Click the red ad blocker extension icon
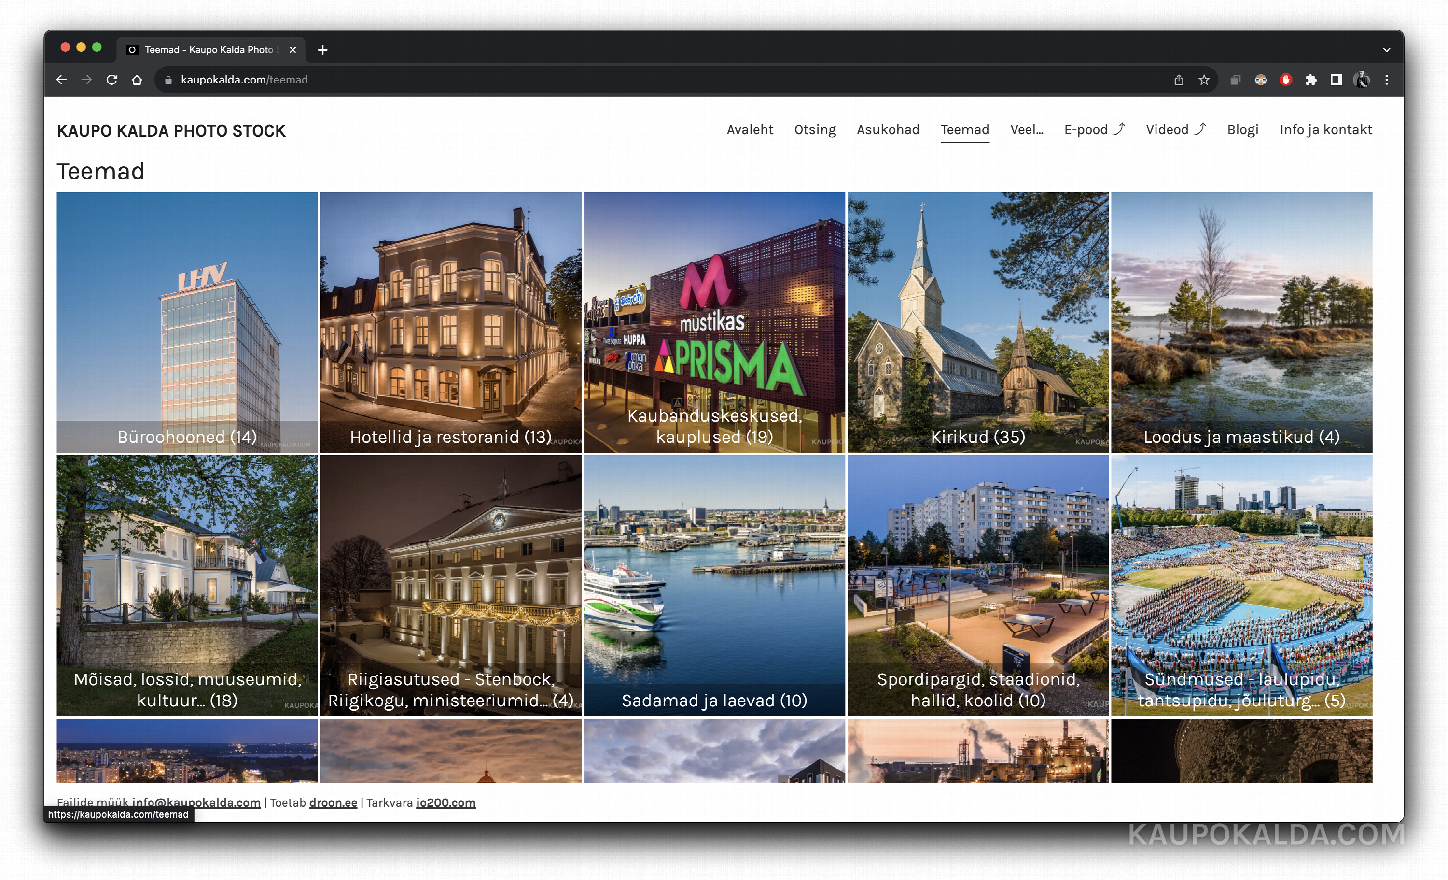 pos(1286,80)
